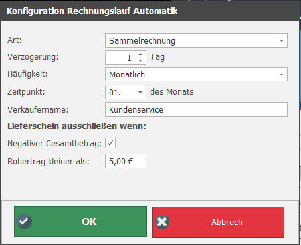
Task: Increase Verzögerung with the up arrow
Action: tap(140, 54)
